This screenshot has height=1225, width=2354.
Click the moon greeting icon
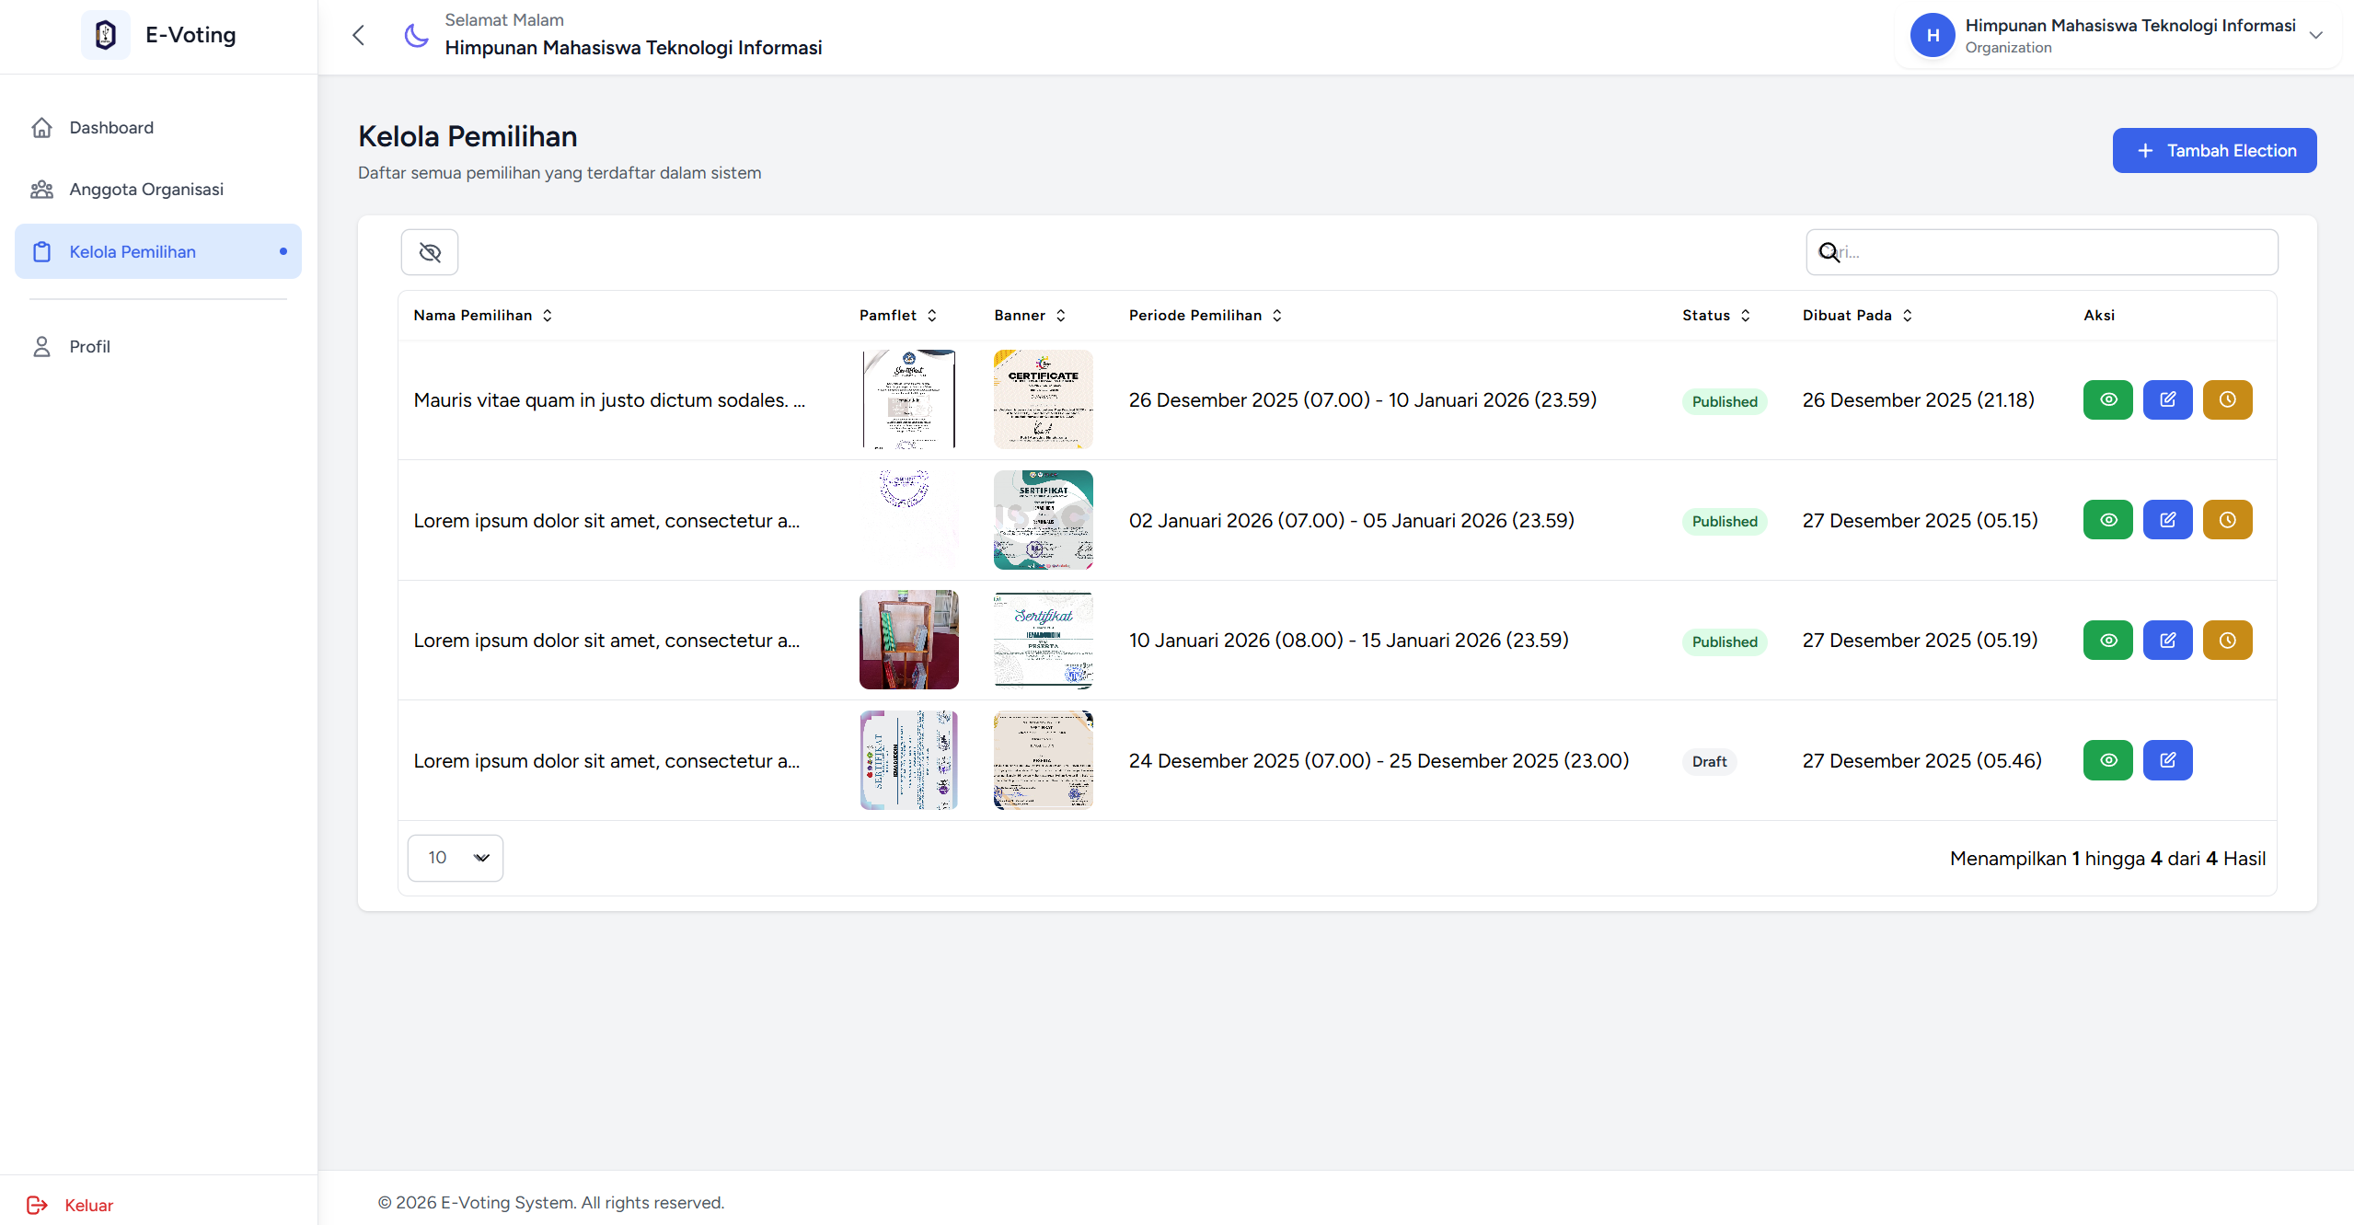click(417, 35)
